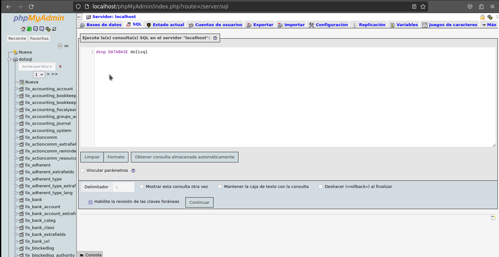Click help icon beside Vincular parámetros
The width and height of the screenshot is (499, 257).
point(133,171)
